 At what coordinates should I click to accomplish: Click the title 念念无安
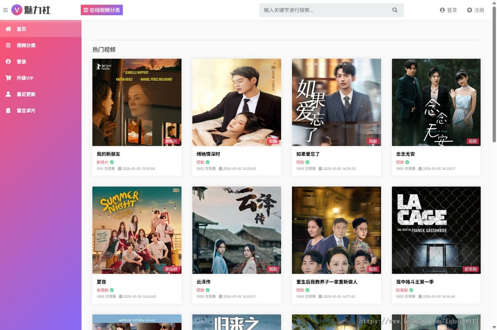point(405,154)
